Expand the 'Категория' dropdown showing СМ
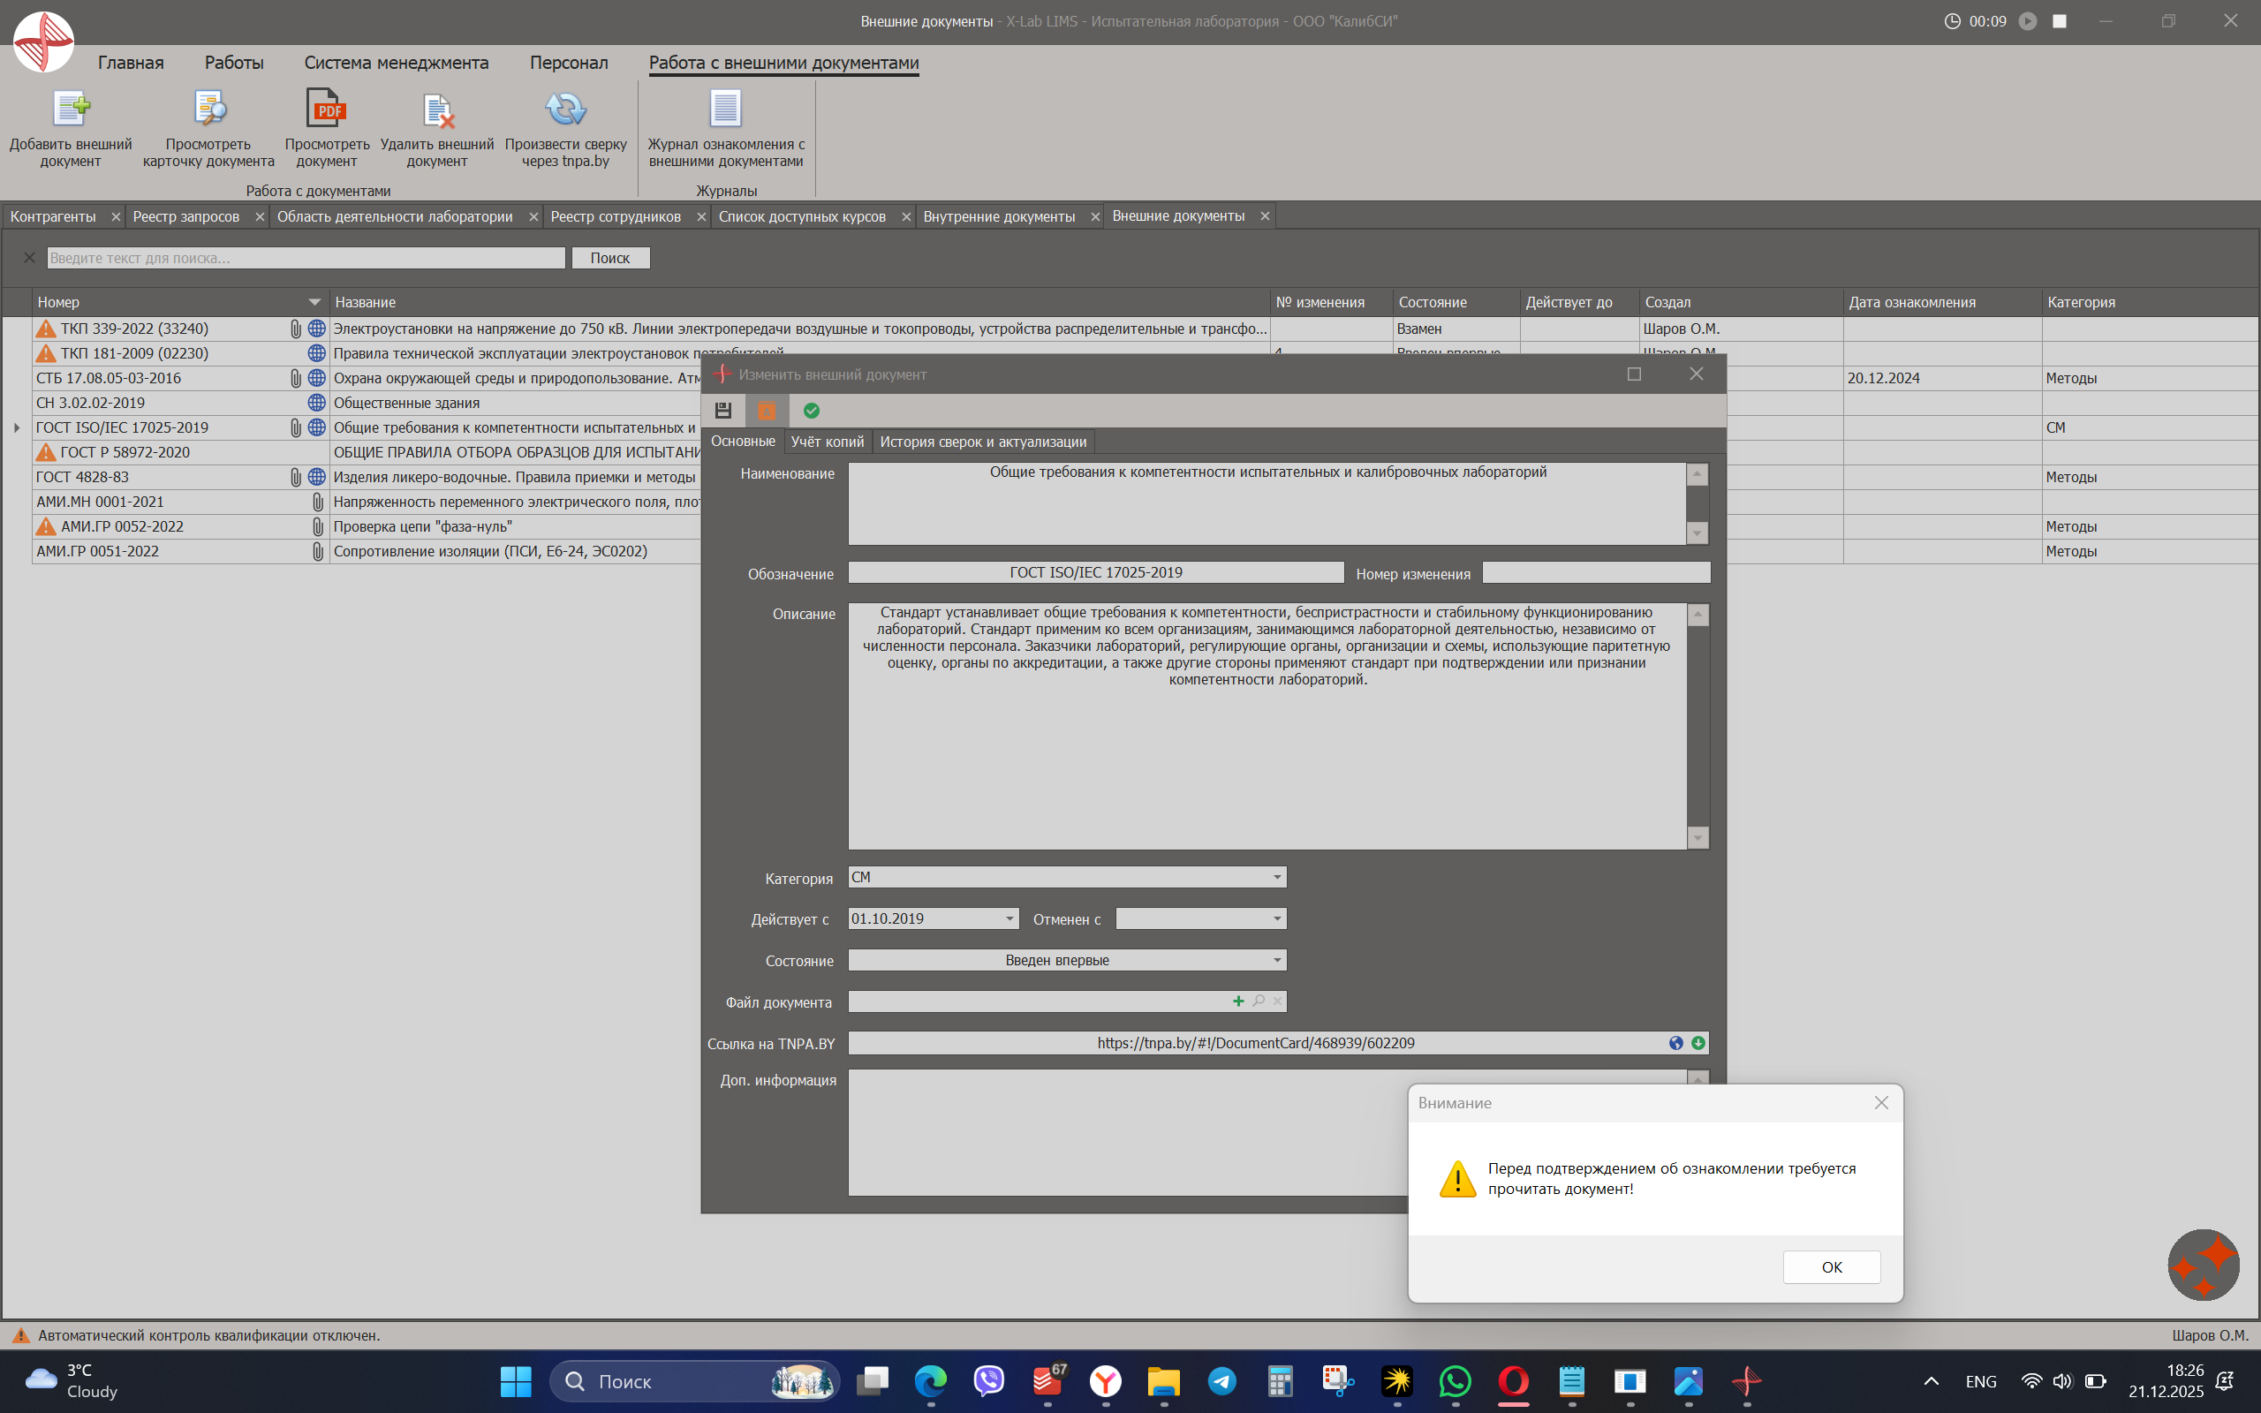 point(1276,878)
